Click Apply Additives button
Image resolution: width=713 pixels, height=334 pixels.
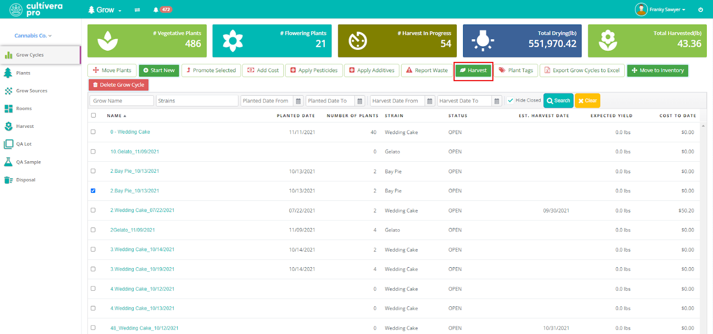click(x=372, y=70)
